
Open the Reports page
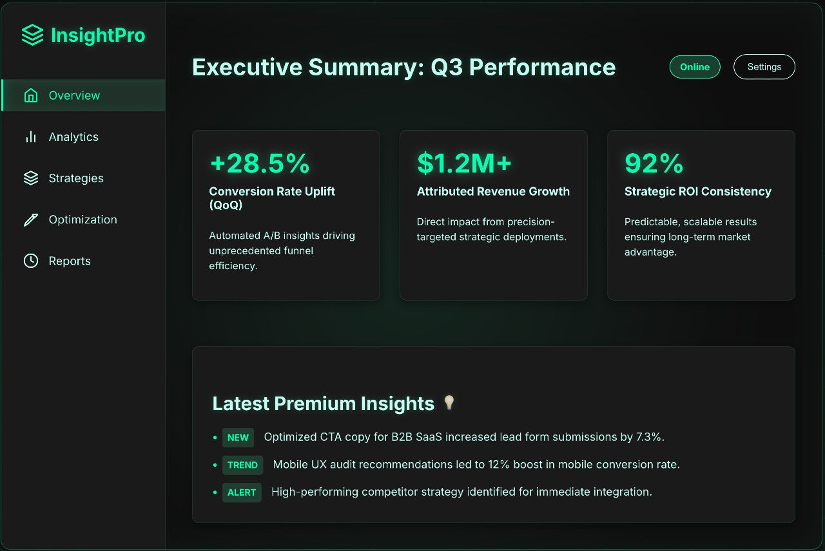(x=70, y=261)
